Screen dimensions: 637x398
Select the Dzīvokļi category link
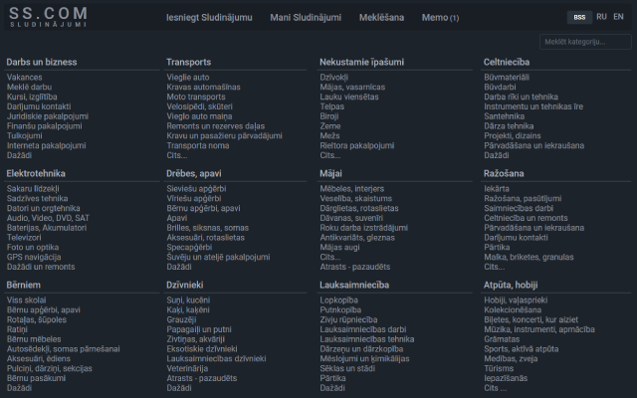tap(334, 77)
